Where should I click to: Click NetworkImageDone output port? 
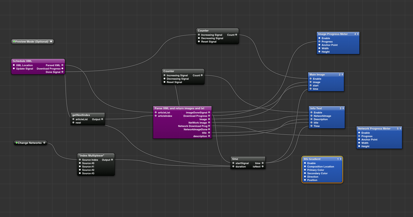click(209, 129)
